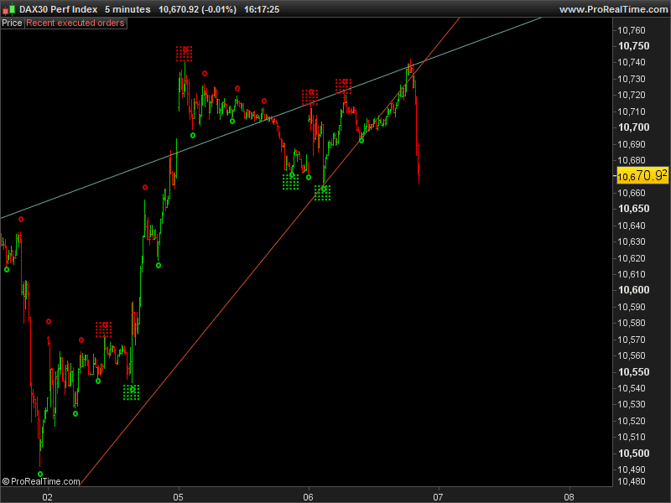Click the date label 02 on the time axis
The height and width of the screenshot is (503, 671).
coord(48,496)
